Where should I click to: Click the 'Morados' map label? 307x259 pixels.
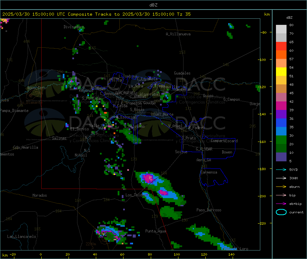(x=40, y=195)
